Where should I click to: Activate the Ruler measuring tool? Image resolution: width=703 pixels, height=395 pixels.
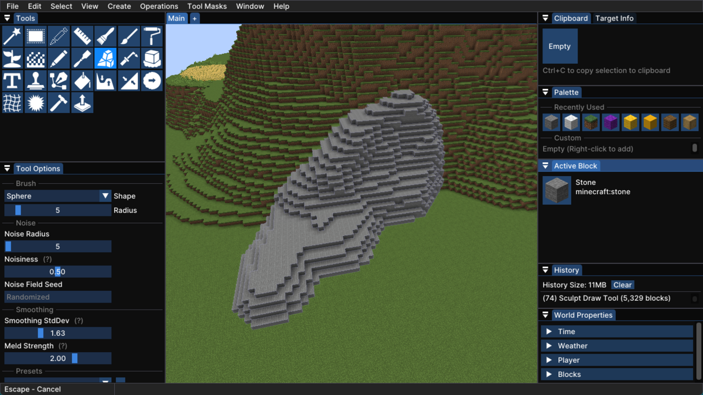tap(82, 36)
